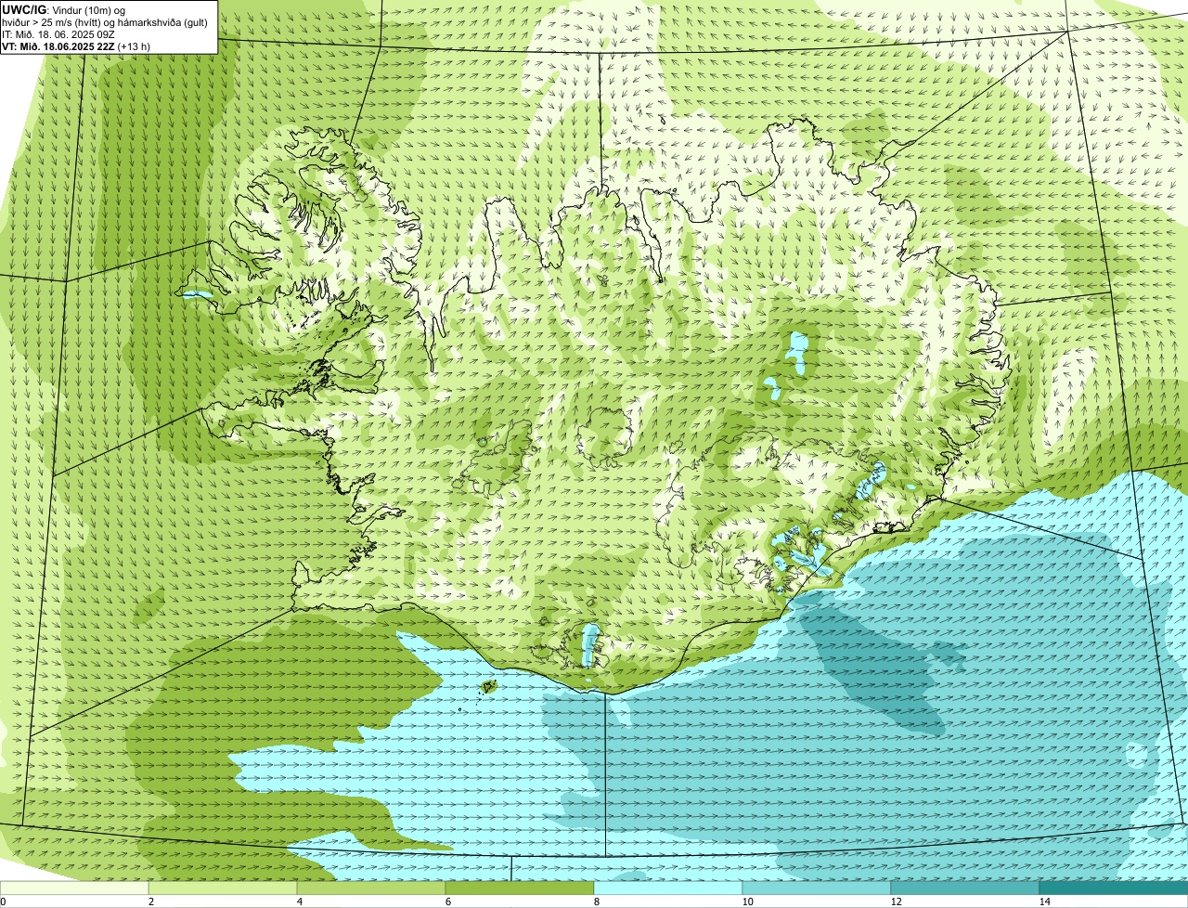Click the darkest teal swatch above 14 m/s
1188x908 pixels.
[x=1114, y=889]
